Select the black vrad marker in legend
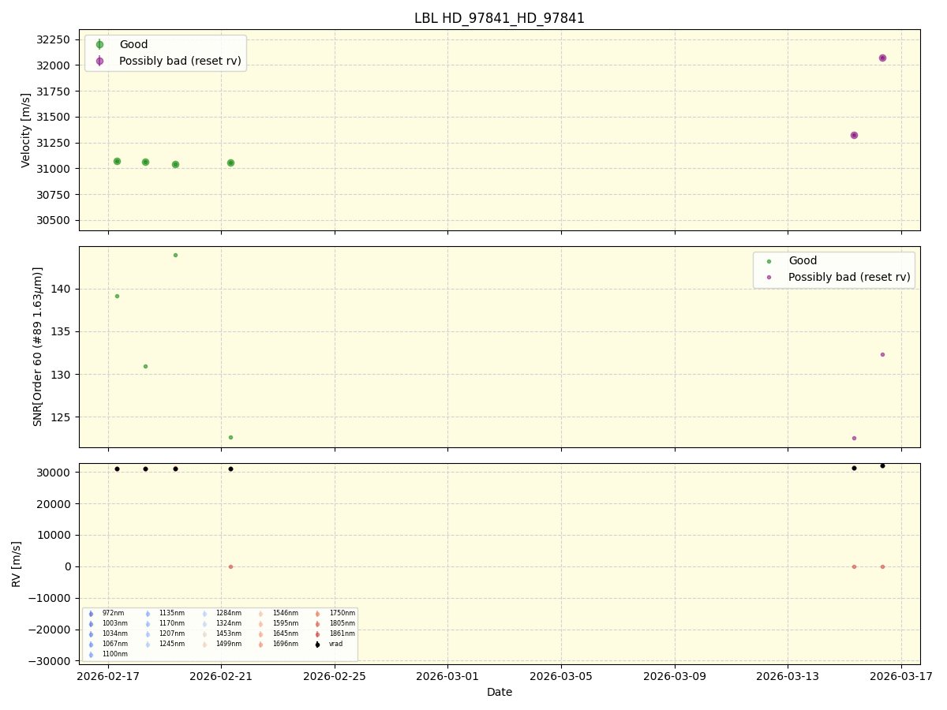 click(316, 644)
